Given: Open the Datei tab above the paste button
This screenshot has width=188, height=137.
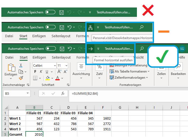Looking at the screenshot, I should pos(9,58).
